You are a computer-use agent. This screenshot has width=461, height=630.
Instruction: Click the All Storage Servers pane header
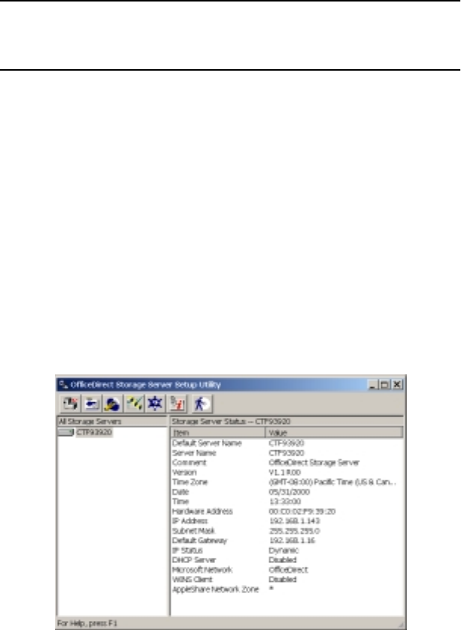[112, 422]
